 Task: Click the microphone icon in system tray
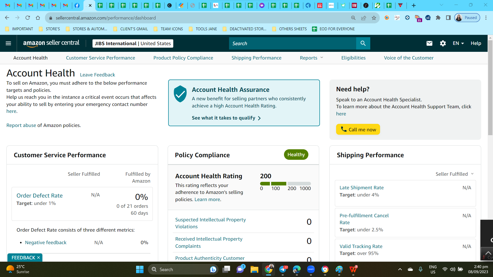pyautogui.click(x=421, y=269)
